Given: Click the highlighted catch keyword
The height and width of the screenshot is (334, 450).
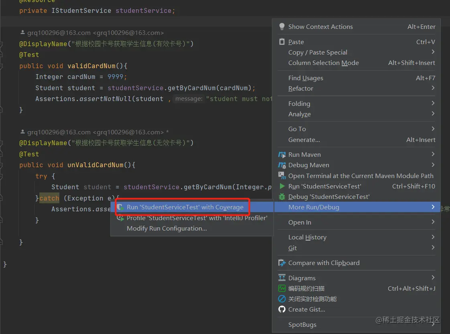Looking at the screenshot, I should click(x=49, y=198).
